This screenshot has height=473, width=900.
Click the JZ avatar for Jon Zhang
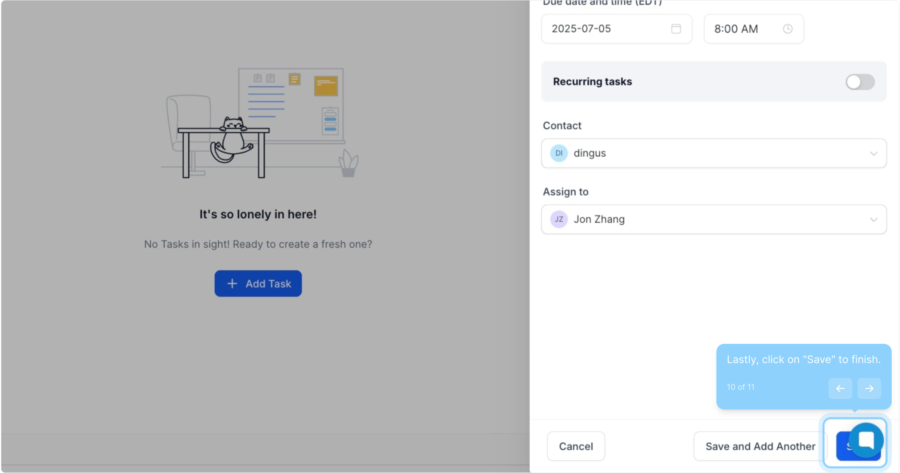tap(559, 219)
